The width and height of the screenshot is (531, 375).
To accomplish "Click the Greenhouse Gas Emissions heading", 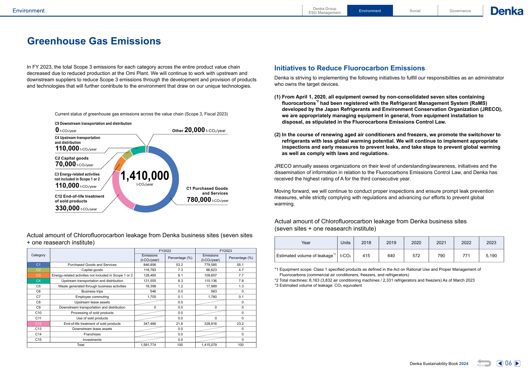I will pyautogui.click(x=94, y=41).
